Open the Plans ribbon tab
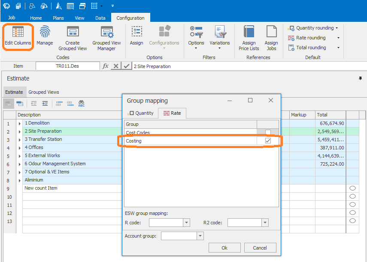The image size is (367, 262). pyautogui.click(x=58, y=18)
